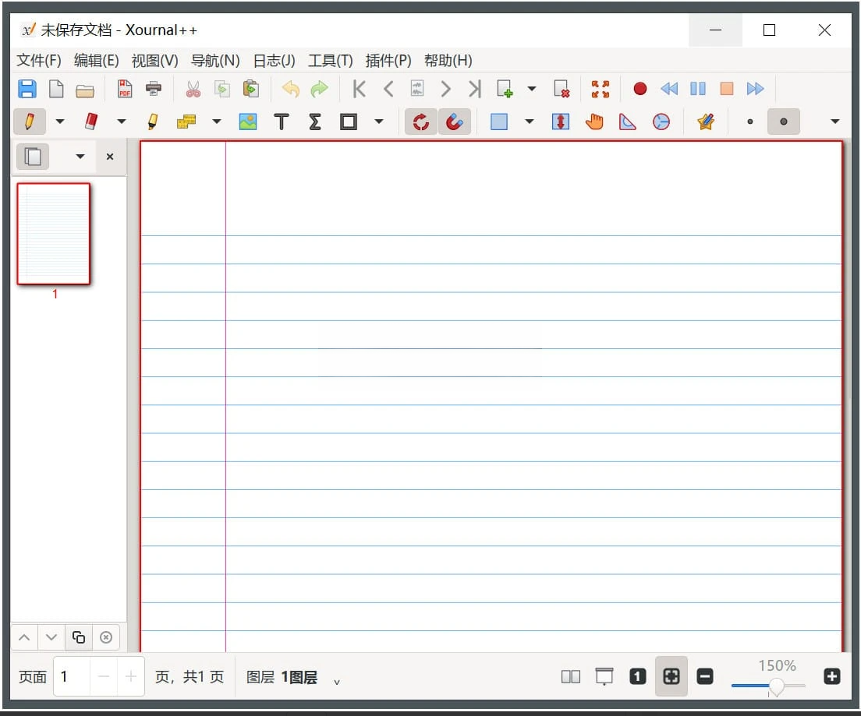Select the Hand pan tool
This screenshot has width=861, height=716.
[x=594, y=122]
